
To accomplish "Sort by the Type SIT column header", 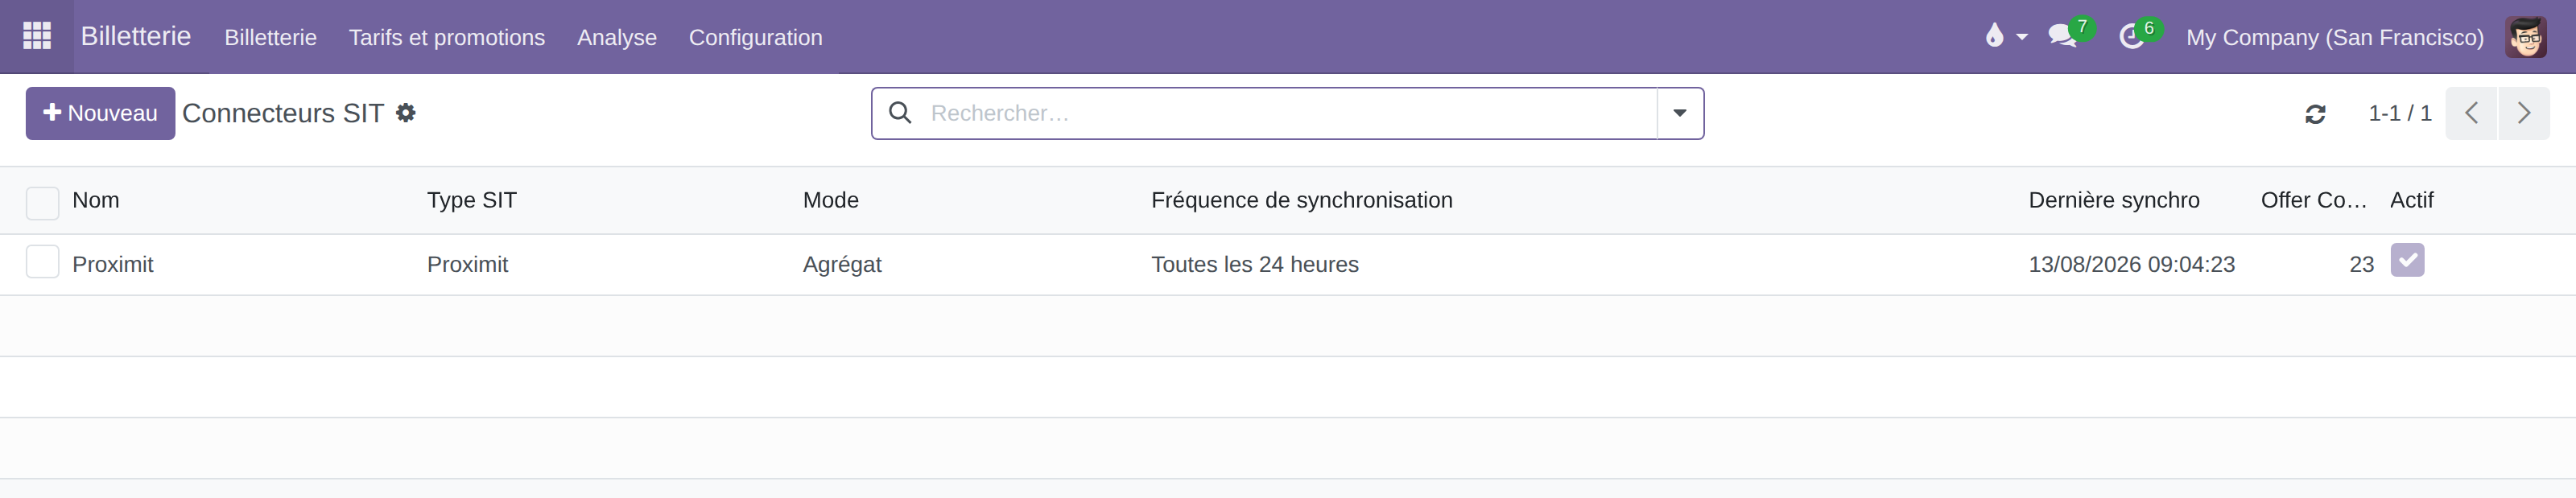I will [472, 200].
